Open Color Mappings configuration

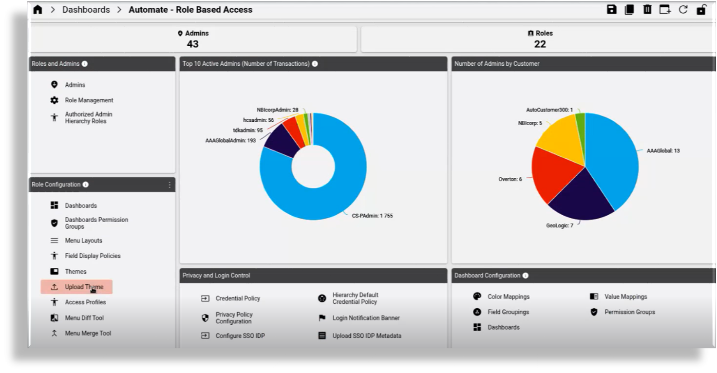click(x=508, y=297)
